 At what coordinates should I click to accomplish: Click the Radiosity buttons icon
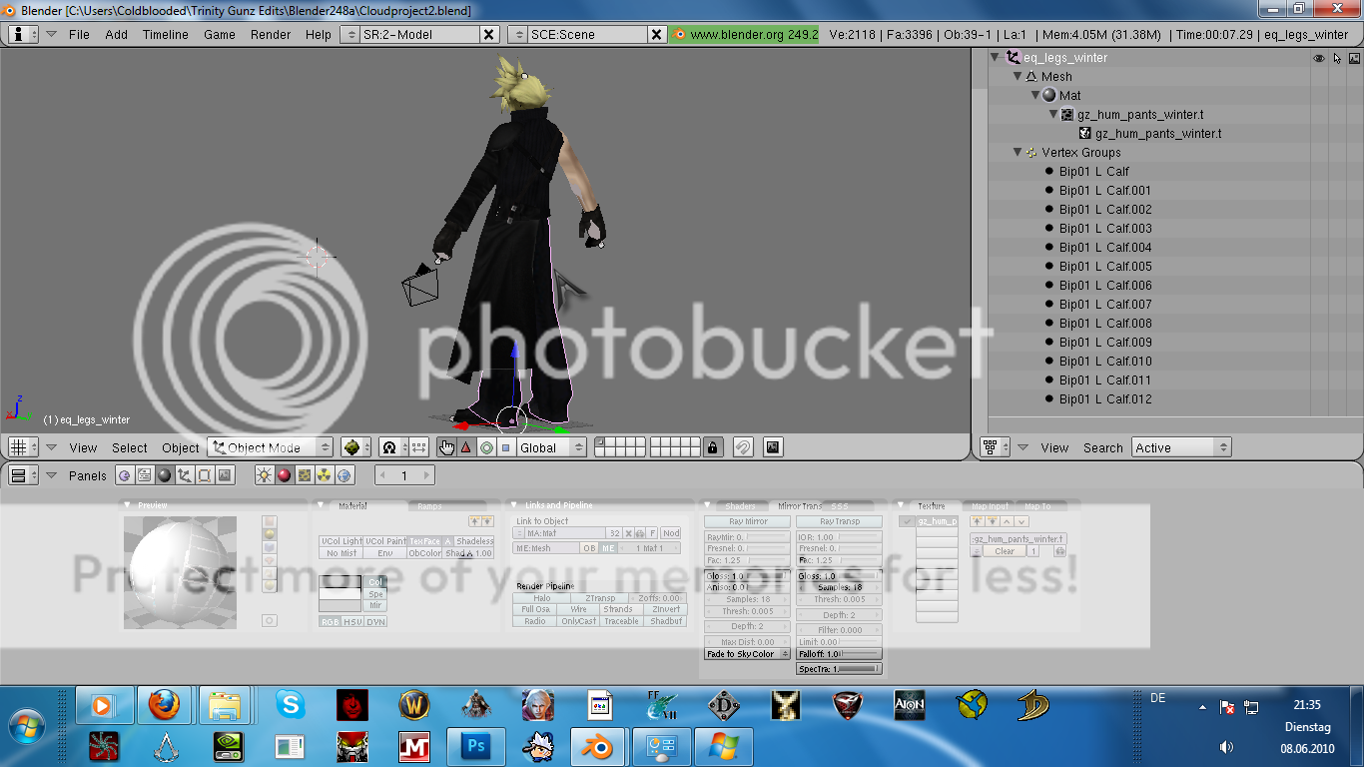(325, 475)
